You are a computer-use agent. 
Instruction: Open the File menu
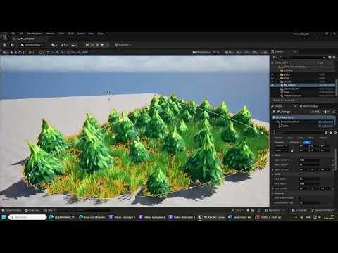[x=13, y=34]
